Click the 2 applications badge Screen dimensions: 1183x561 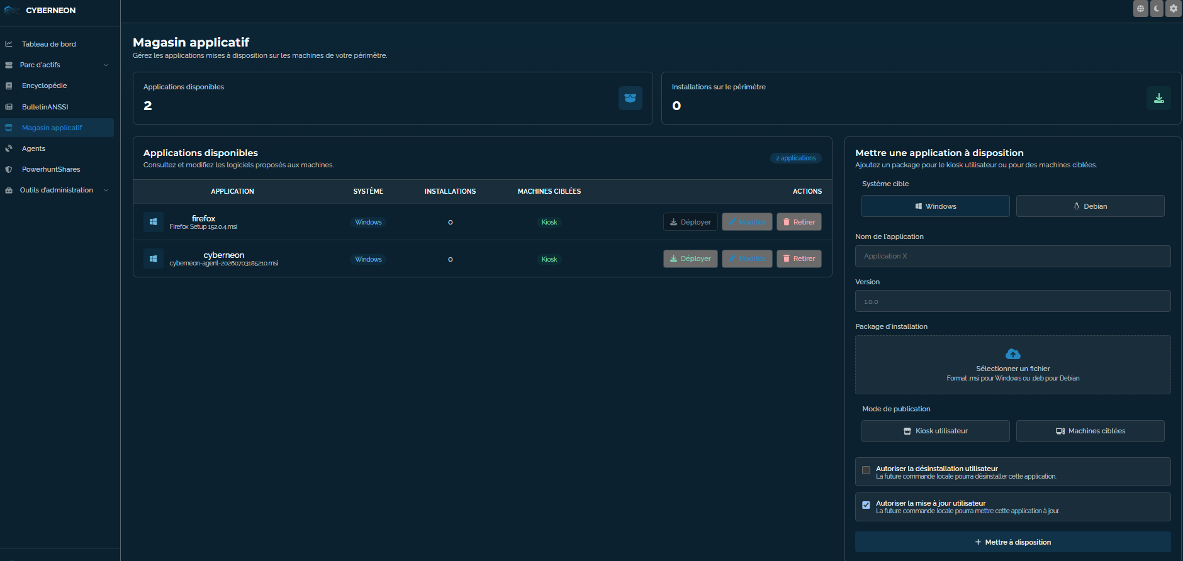click(795, 158)
